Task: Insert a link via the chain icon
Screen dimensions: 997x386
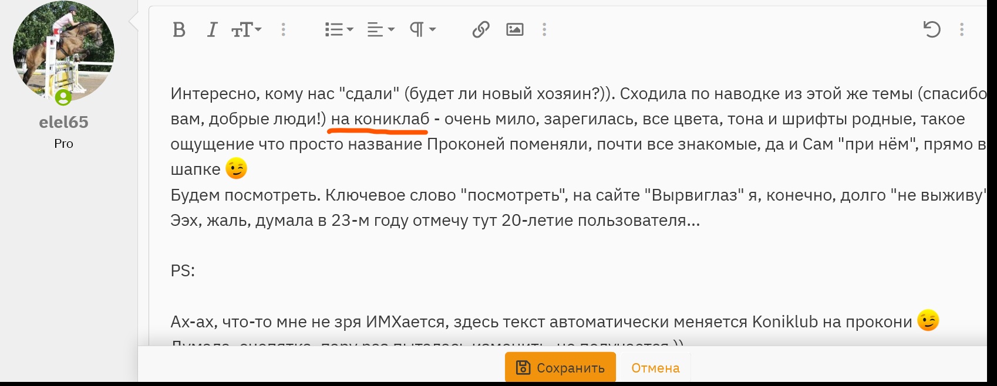Action: [x=481, y=29]
